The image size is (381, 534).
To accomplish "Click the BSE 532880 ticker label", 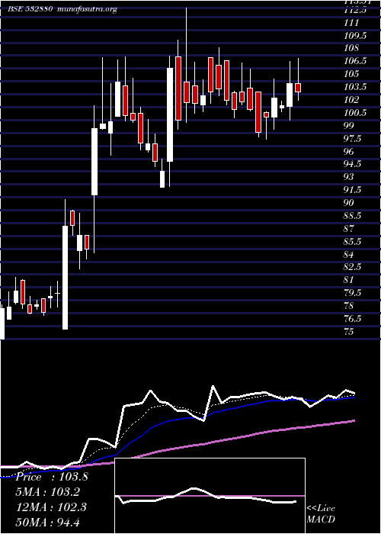I will [x=30, y=9].
